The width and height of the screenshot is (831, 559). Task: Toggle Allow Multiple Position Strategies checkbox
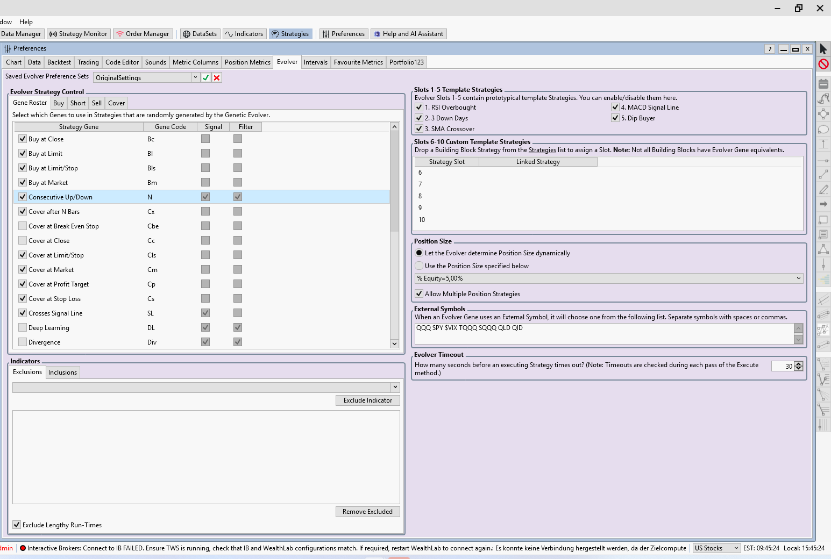pyautogui.click(x=419, y=293)
